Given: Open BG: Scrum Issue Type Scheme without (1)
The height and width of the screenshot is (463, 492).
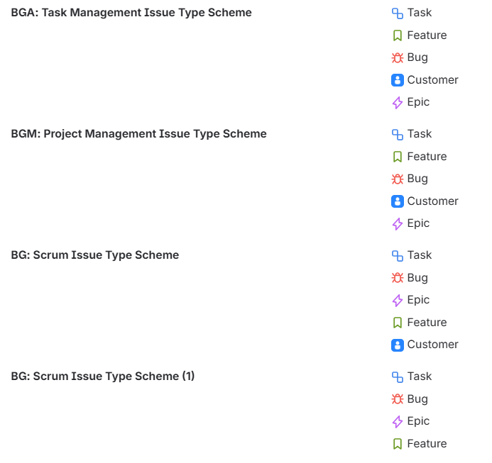Looking at the screenshot, I should [x=94, y=255].
